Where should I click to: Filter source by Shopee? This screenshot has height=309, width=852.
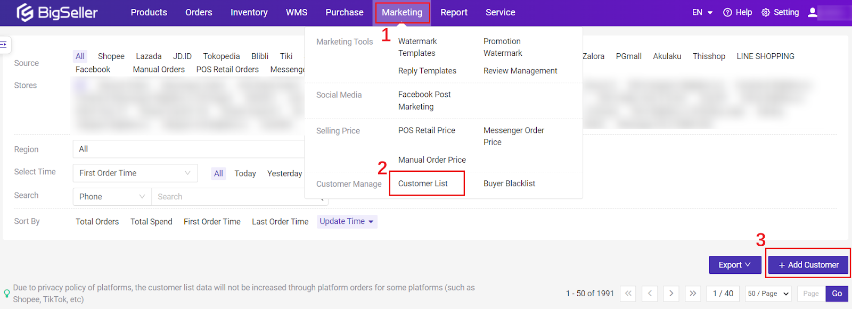click(x=111, y=56)
